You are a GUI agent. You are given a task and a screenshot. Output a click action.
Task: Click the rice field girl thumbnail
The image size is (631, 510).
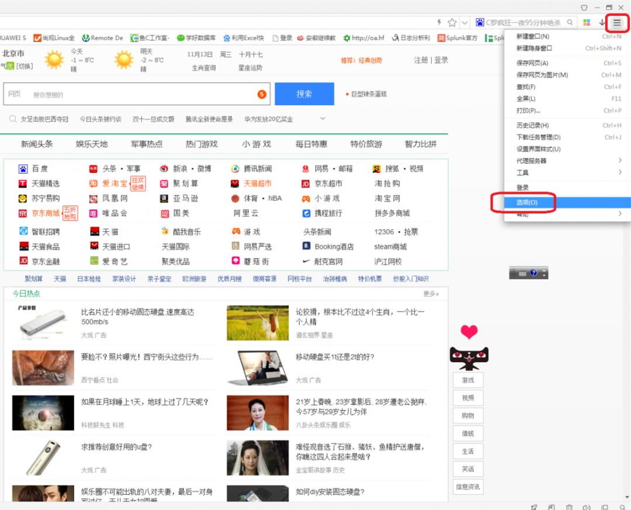(x=258, y=323)
